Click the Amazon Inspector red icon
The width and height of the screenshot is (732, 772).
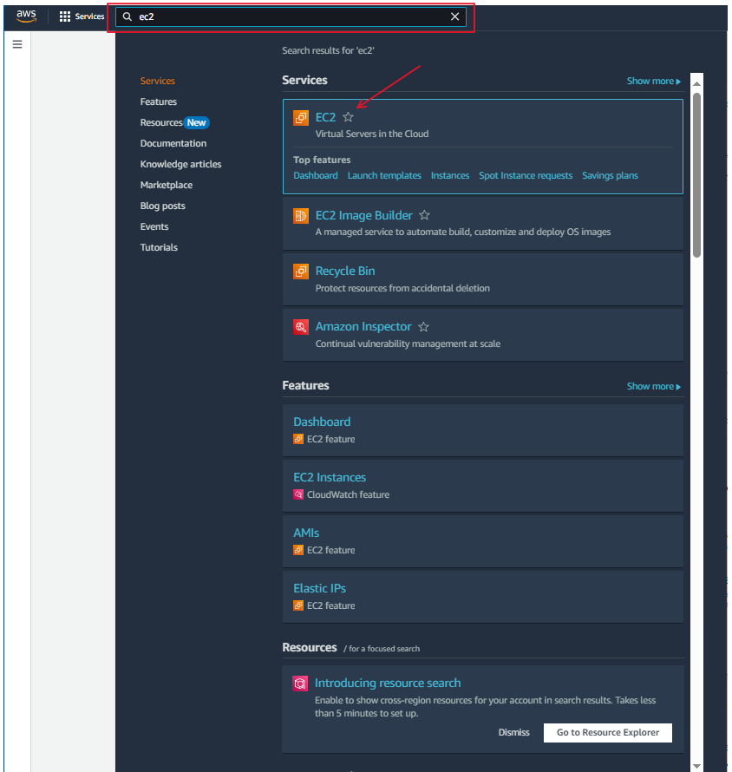pos(301,327)
